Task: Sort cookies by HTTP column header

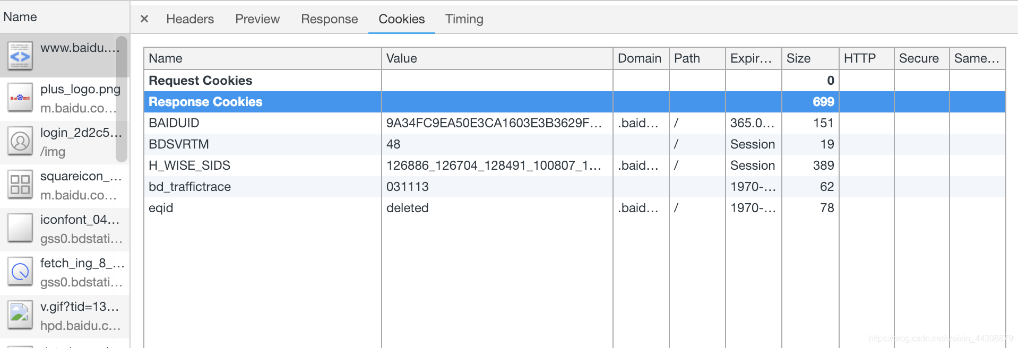Action: (x=867, y=58)
